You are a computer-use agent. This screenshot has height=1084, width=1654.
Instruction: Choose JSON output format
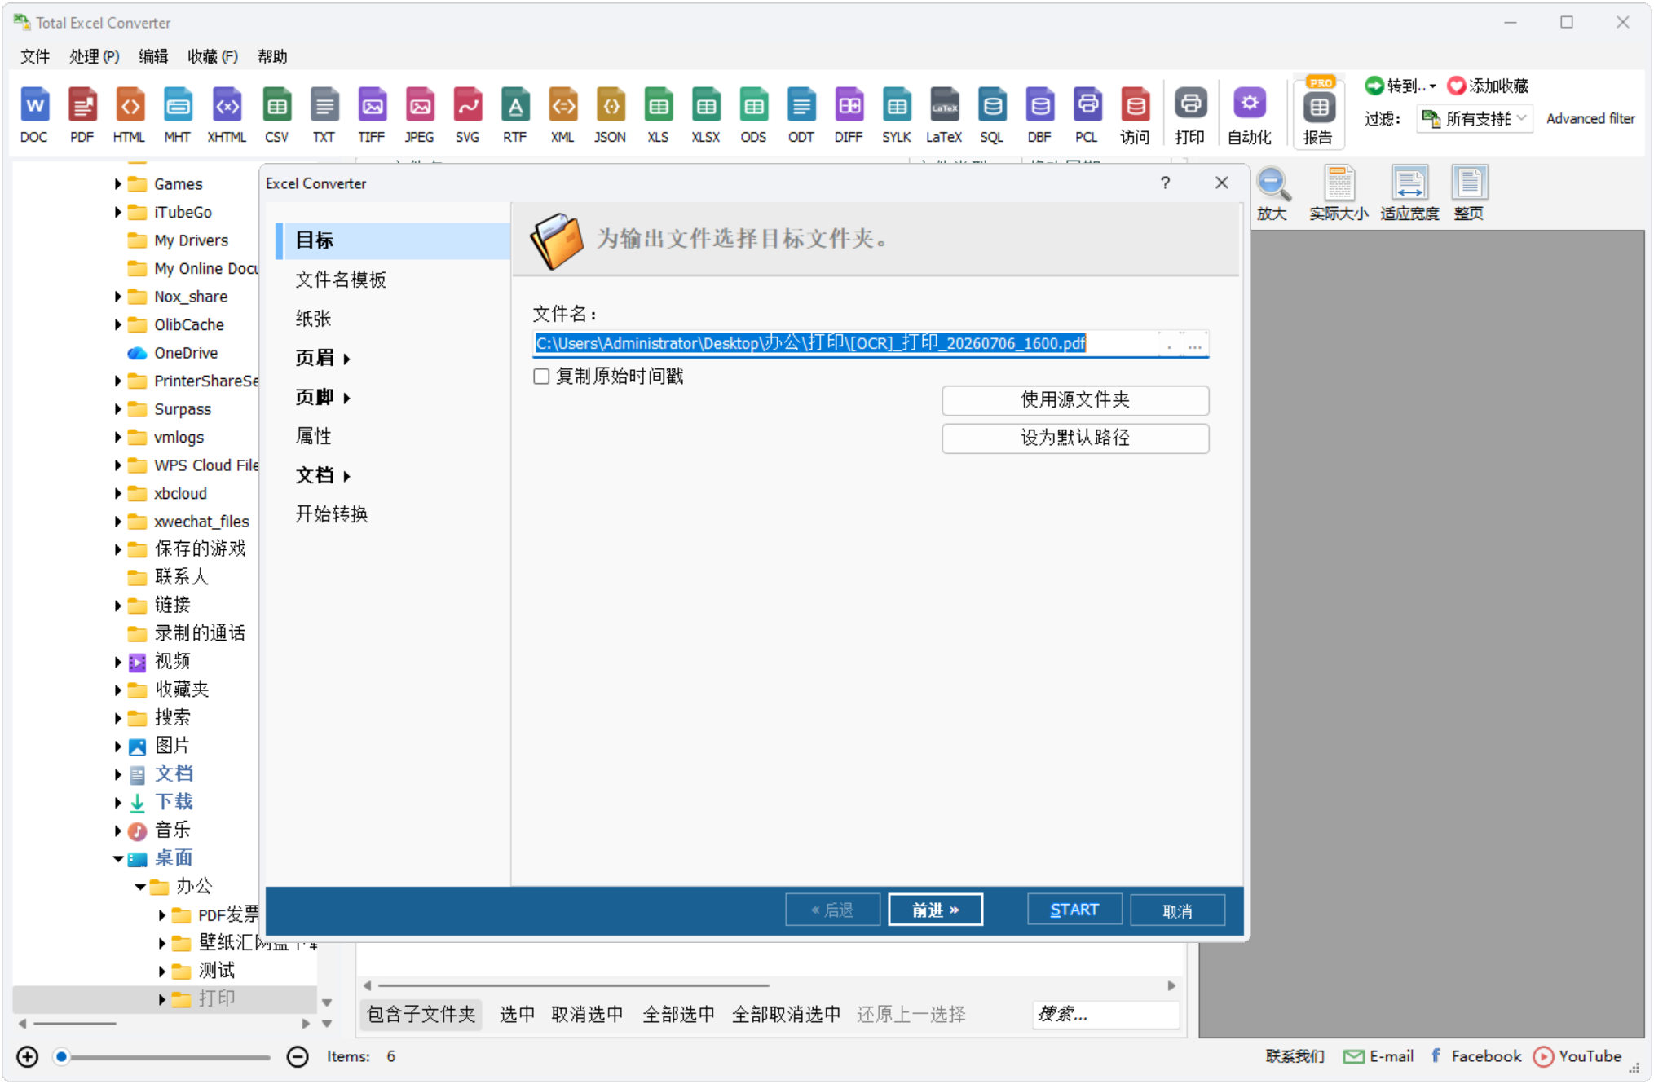[610, 115]
